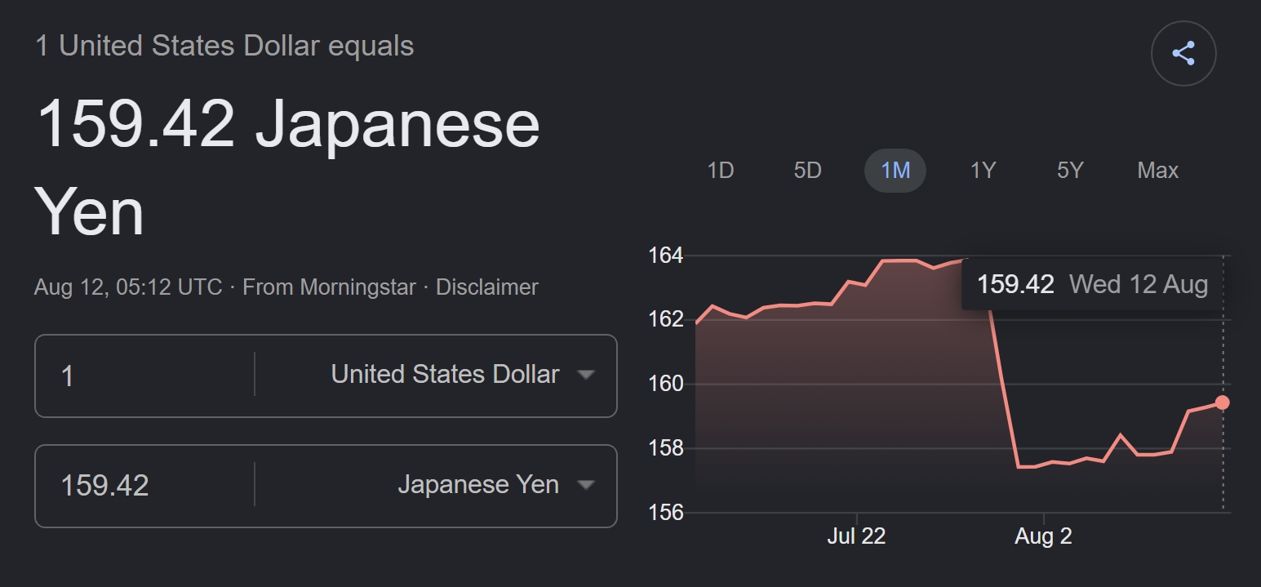Click the chart endpoint dot for Aug 12
The height and width of the screenshot is (587, 1261).
[1222, 402]
